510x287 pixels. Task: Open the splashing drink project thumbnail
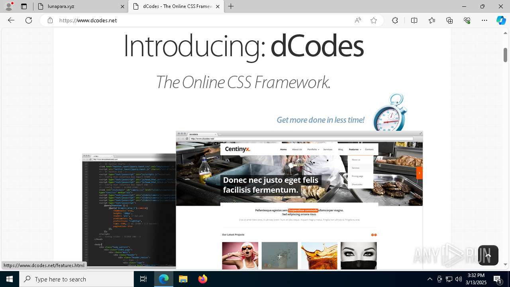[x=319, y=256]
